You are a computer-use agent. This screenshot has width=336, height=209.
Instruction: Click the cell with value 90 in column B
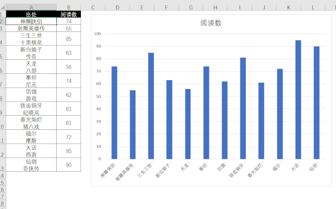pyautogui.click(x=69, y=165)
